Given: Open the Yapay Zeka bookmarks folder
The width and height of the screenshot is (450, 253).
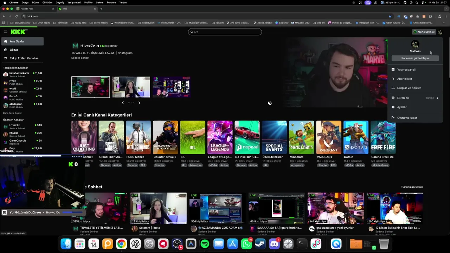Looking at the screenshot, I should click(79, 23).
